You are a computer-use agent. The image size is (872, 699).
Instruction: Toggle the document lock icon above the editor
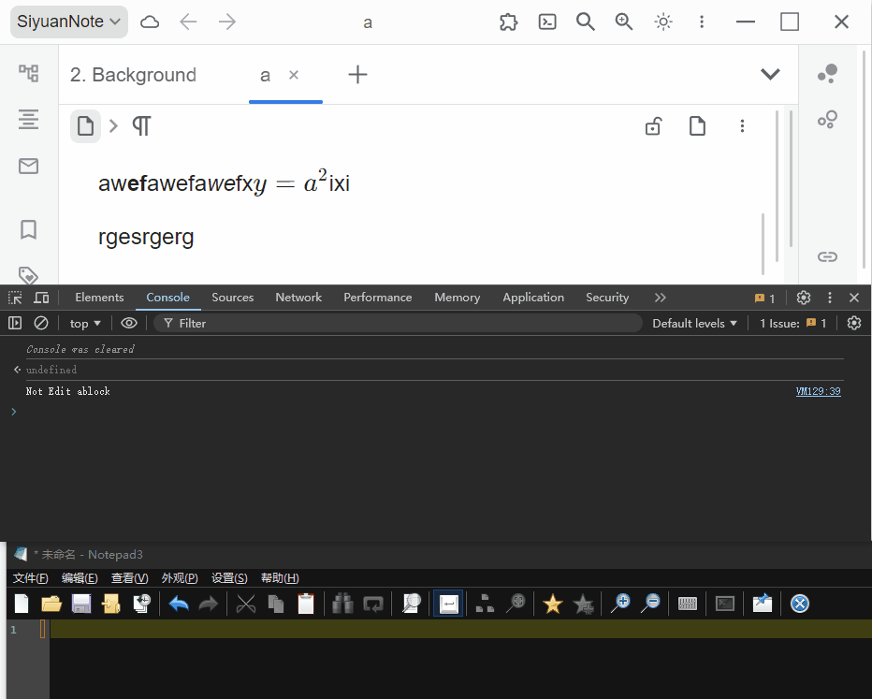pyautogui.click(x=653, y=125)
